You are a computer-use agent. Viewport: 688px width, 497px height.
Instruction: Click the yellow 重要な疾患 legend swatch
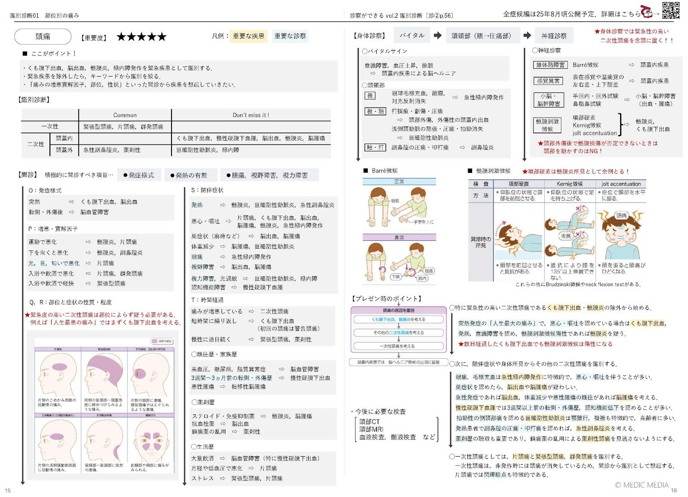[249, 36]
